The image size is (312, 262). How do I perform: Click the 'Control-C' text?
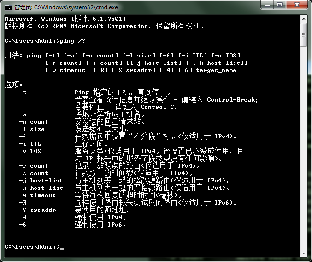tap(158, 107)
